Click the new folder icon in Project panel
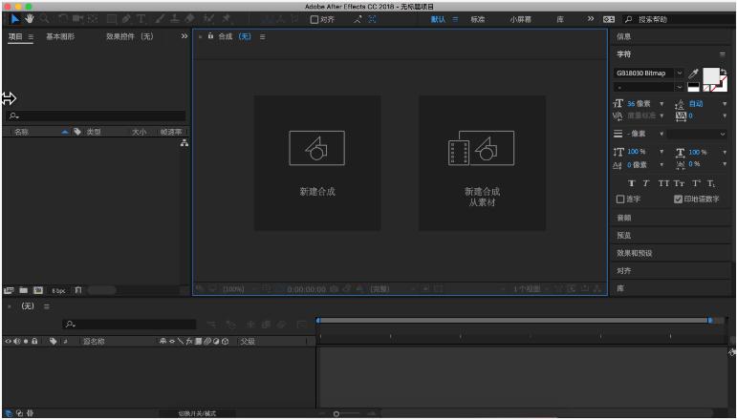The width and height of the screenshot is (737, 420). coord(25,289)
